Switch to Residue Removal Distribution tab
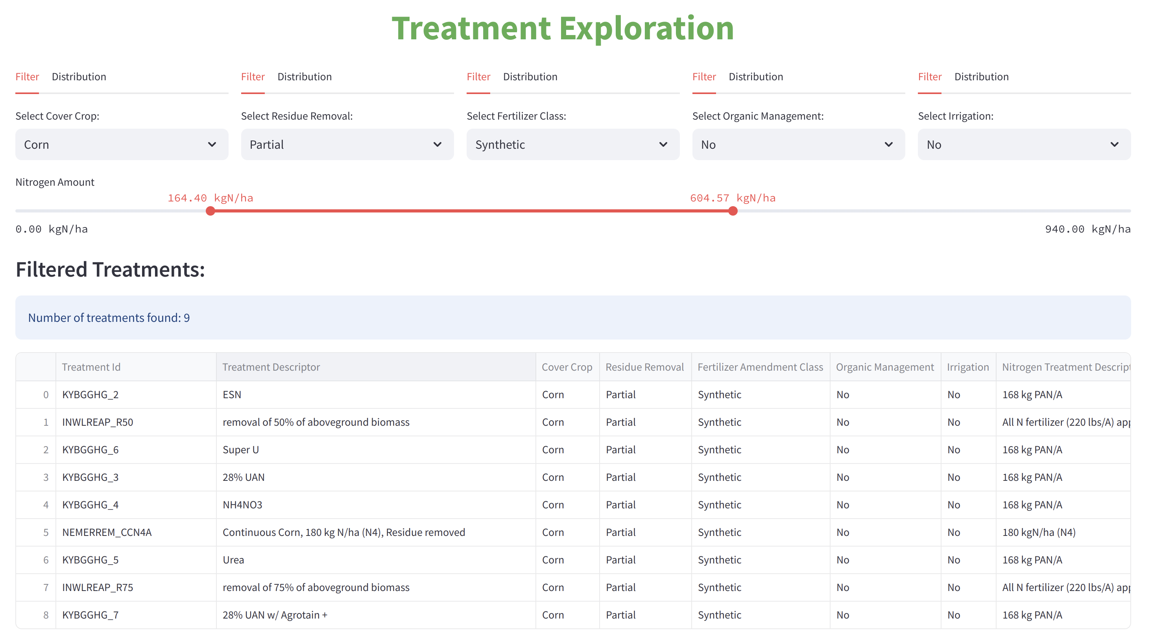1150x639 pixels. coord(304,76)
